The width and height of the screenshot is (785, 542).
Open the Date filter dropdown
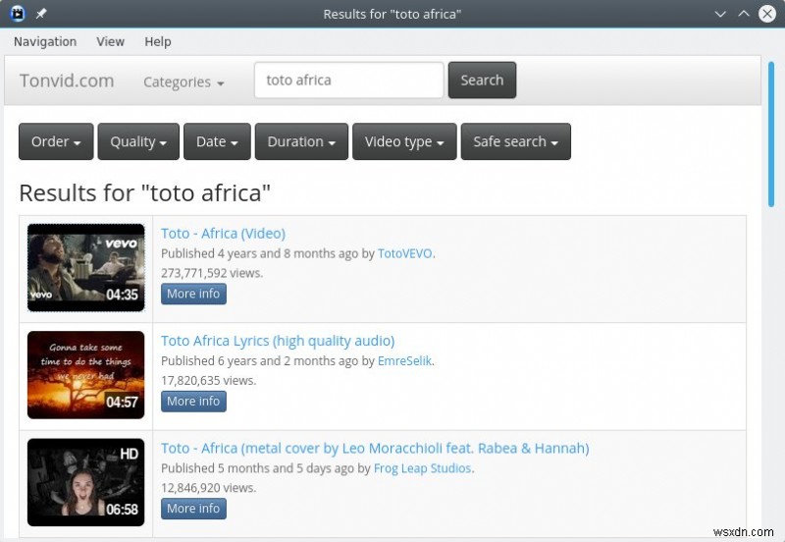click(217, 141)
